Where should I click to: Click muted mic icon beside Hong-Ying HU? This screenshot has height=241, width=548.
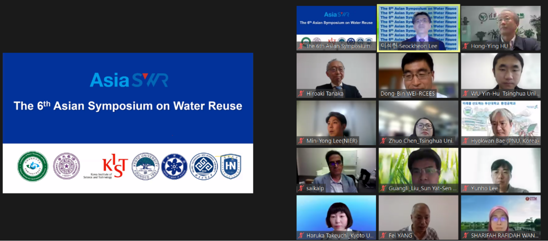click(x=466, y=46)
